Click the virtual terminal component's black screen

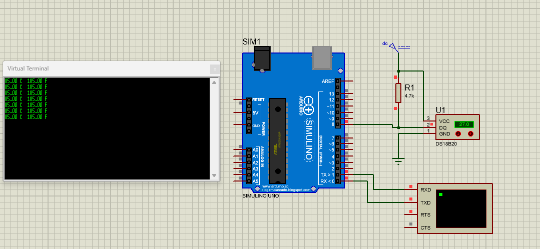(461, 208)
